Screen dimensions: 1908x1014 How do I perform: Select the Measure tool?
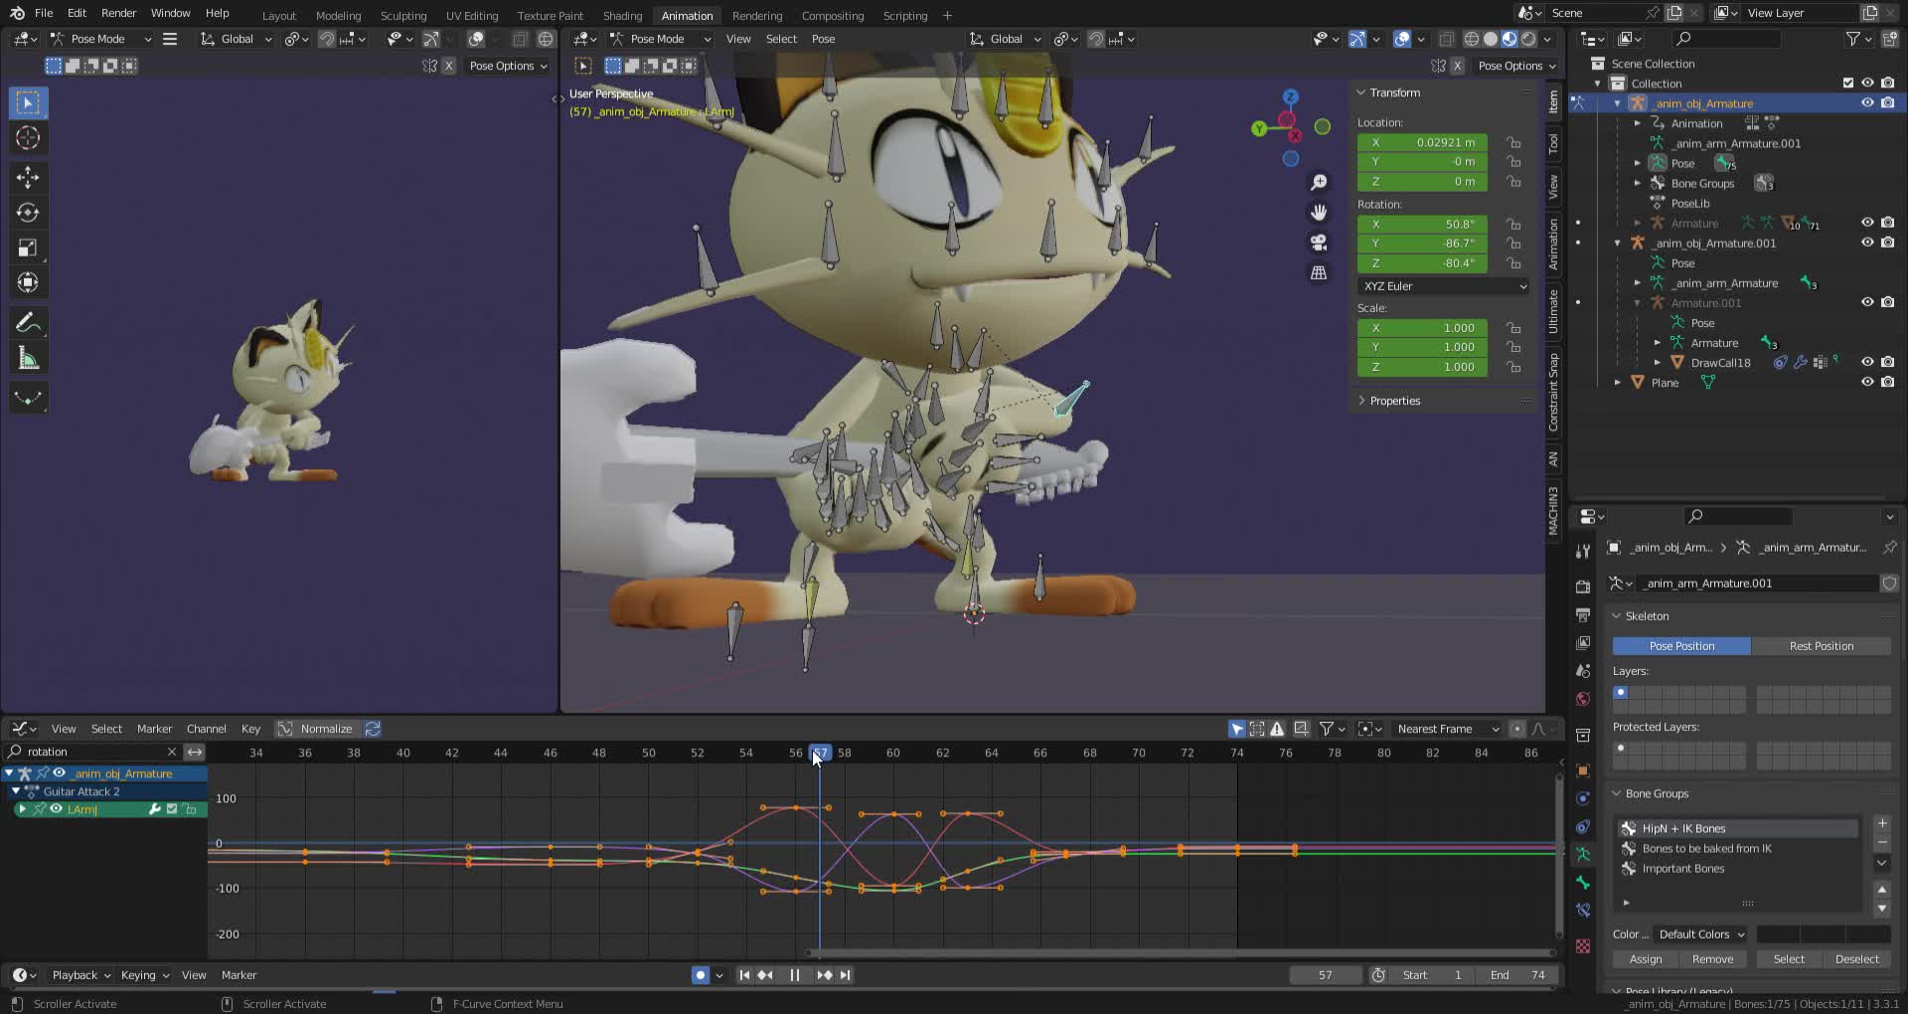tap(27, 357)
